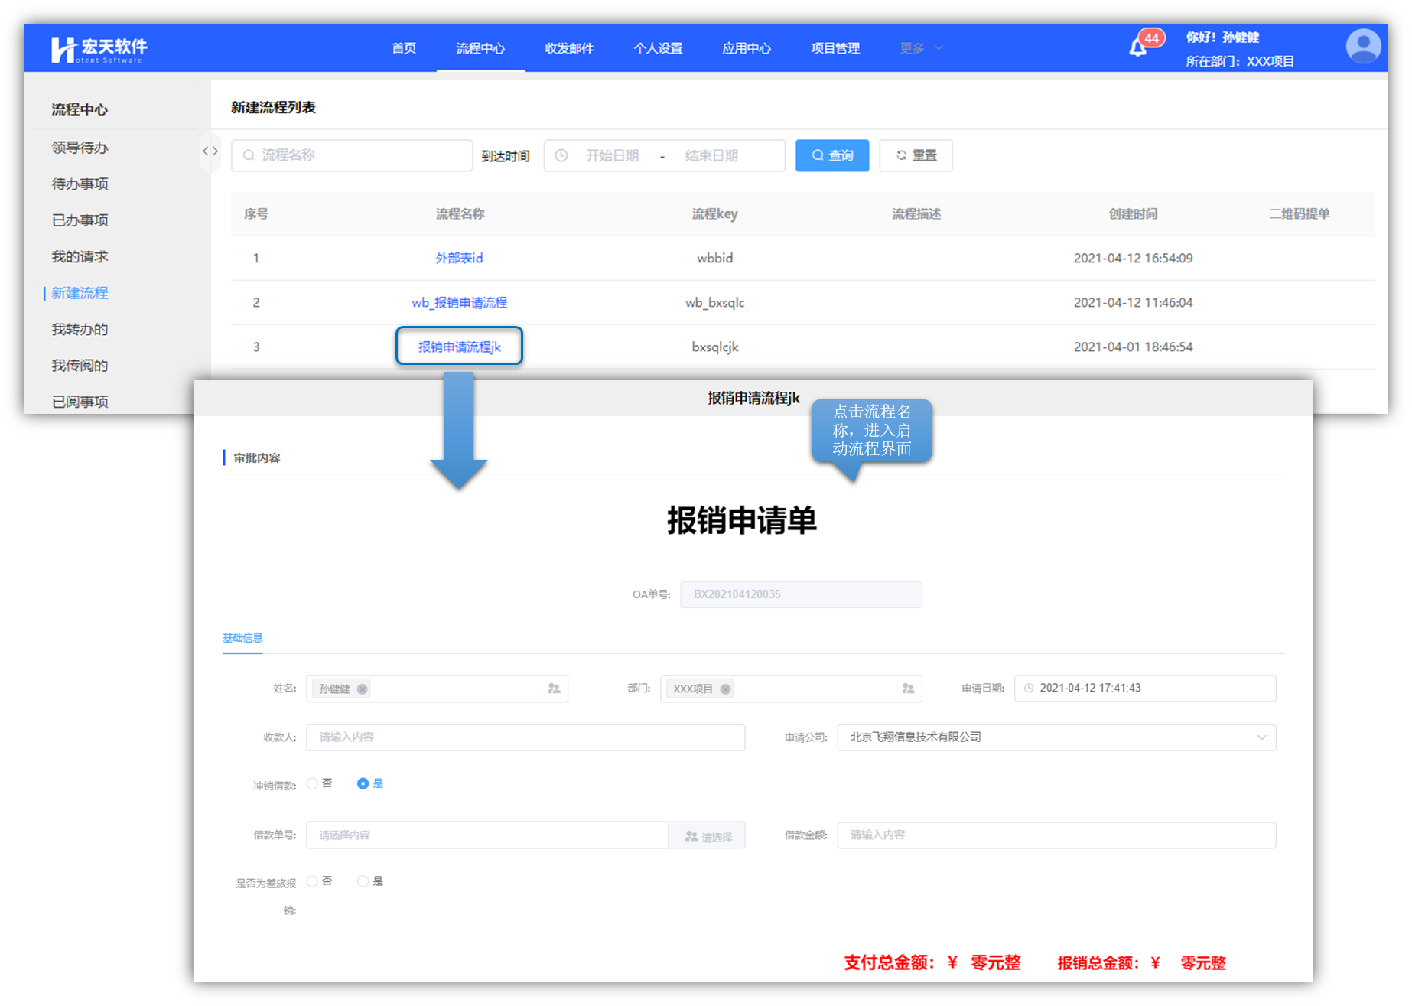
Task: Focus the 流程名称 search field
Action: [x=352, y=155]
